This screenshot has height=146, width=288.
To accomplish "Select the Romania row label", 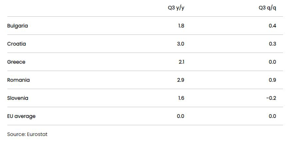I will pyautogui.click(x=18, y=80).
